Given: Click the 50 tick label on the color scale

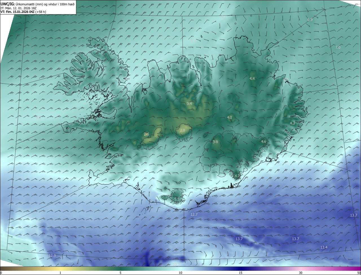Looking at the screenshot, I should click(x=359, y=273).
